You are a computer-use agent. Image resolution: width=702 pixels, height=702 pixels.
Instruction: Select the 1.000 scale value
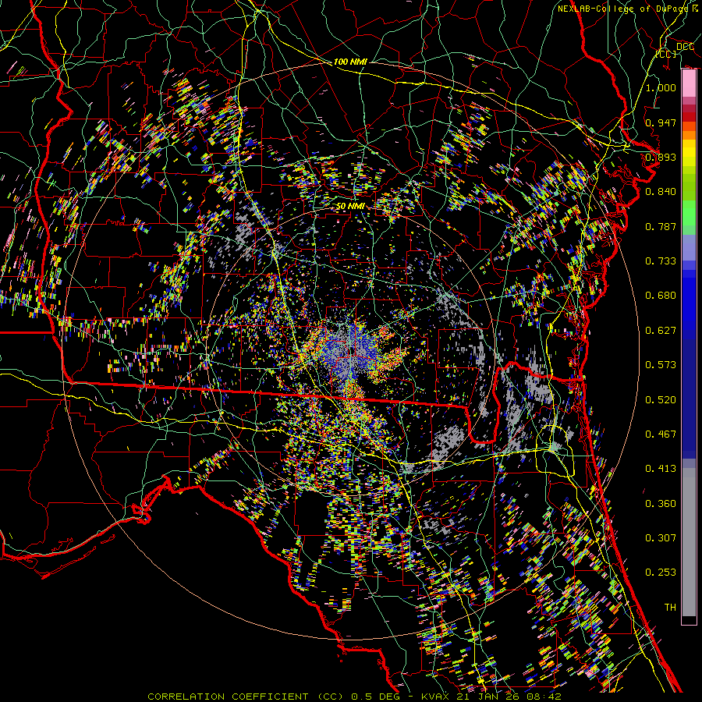click(x=661, y=87)
